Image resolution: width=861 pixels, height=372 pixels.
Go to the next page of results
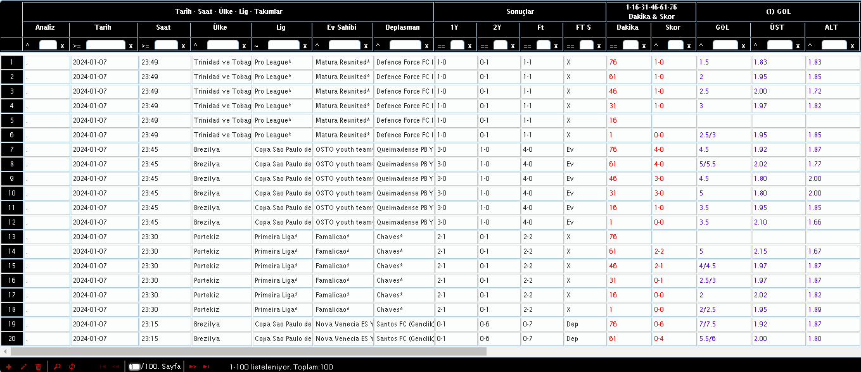point(193,366)
